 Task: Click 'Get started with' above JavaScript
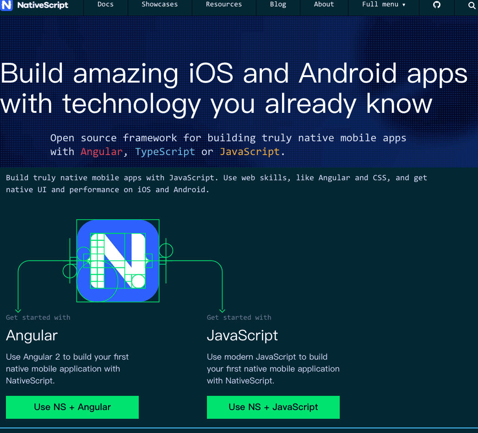(239, 317)
